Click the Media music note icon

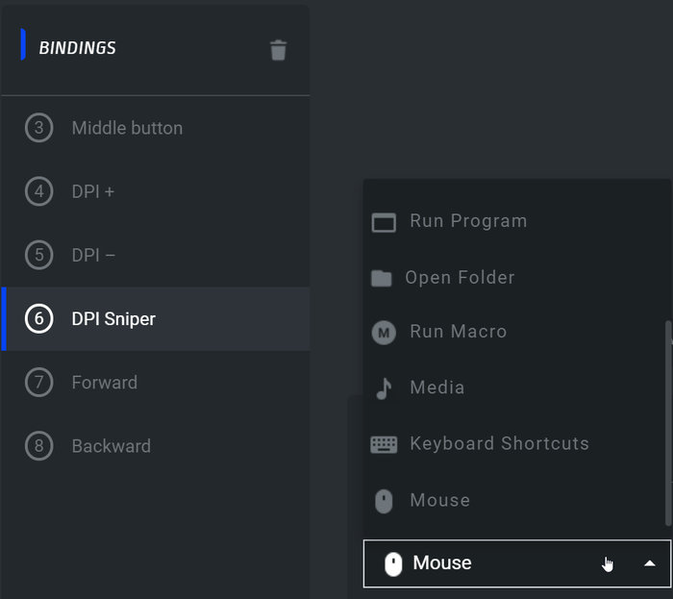point(384,387)
